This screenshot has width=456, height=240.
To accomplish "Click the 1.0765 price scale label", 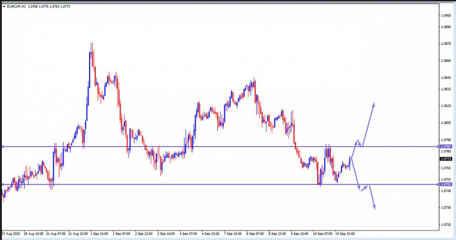I will [x=446, y=168].
